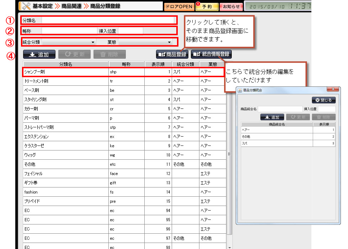This screenshot has height=249, width=348.
Task: Click the 商品統合名 input field
Action: 280,109
